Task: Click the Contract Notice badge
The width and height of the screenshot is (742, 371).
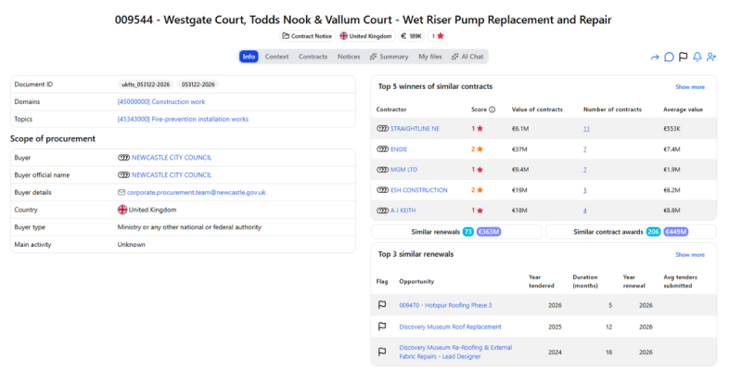Action: pos(307,36)
